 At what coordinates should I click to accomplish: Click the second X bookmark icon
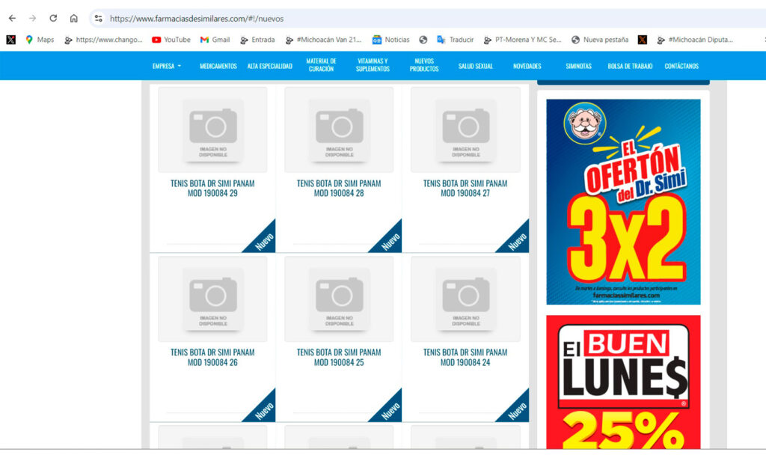643,40
